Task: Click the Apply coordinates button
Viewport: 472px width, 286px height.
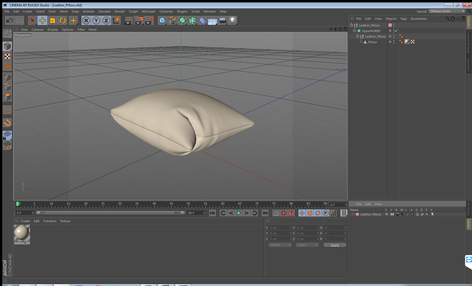Action: pyautogui.click(x=335, y=245)
